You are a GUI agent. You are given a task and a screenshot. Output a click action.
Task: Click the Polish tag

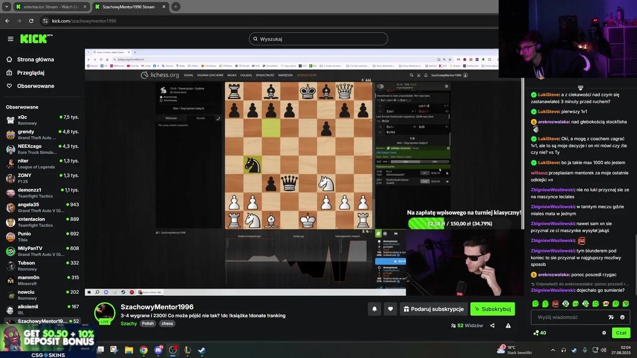pos(148,323)
